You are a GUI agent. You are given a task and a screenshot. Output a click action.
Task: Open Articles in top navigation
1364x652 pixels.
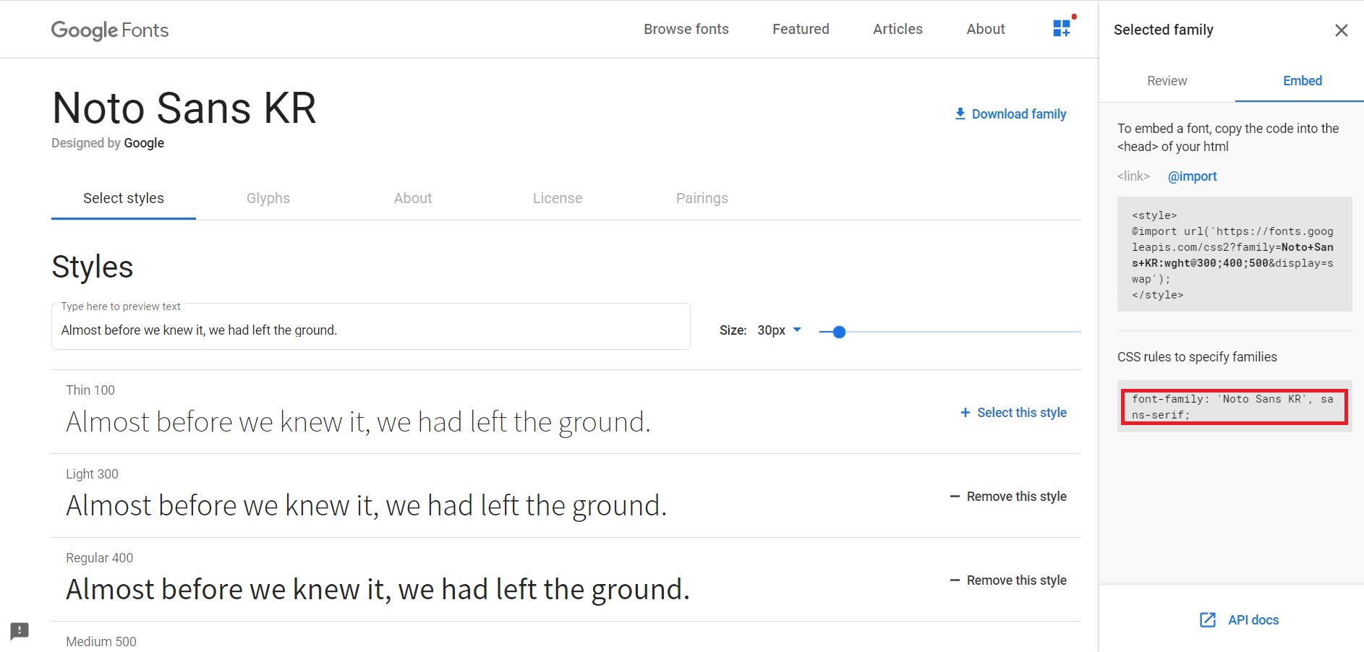pos(898,29)
